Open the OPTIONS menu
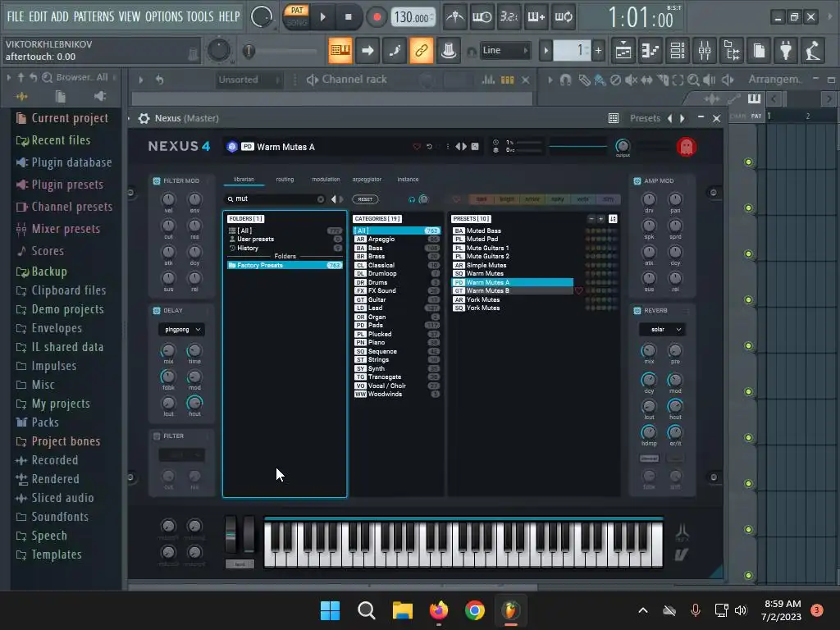840x630 pixels. [x=164, y=16]
